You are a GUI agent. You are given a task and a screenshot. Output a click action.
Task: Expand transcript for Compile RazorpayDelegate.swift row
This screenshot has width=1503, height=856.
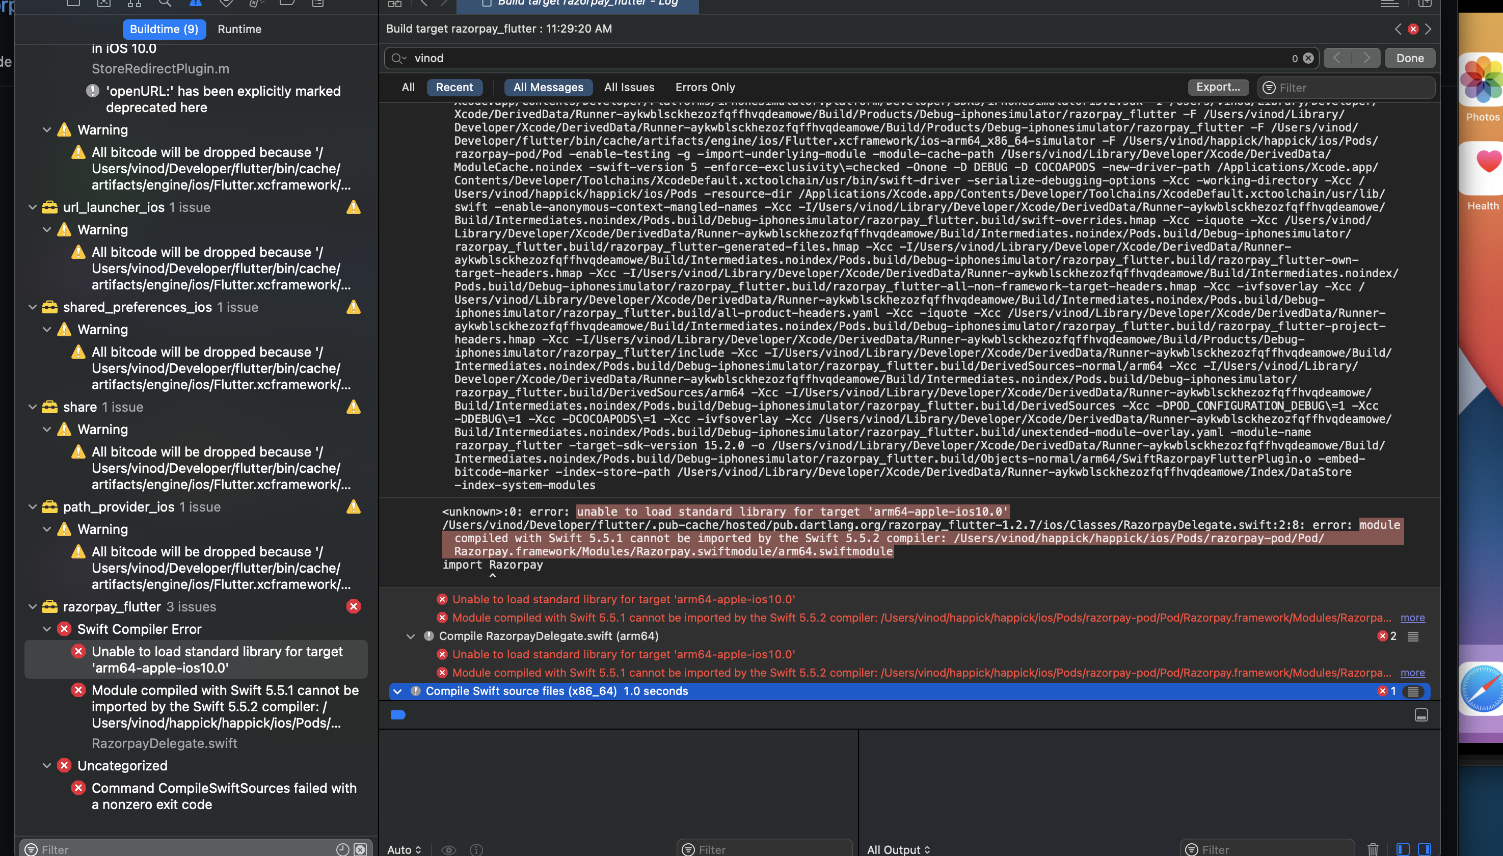click(x=1413, y=636)
